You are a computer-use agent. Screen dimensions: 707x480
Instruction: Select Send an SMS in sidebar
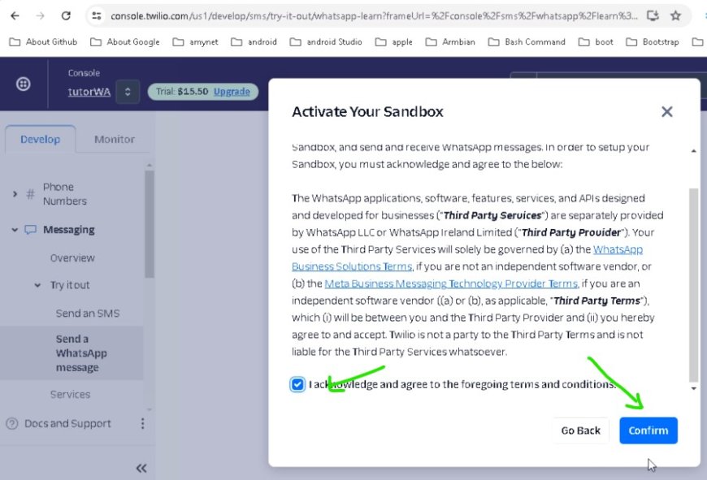coord(88,314)
